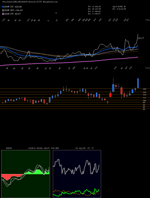Click the latest tall blue candlestick
Viewport: 150px width, 198px height.
(138, 83)
